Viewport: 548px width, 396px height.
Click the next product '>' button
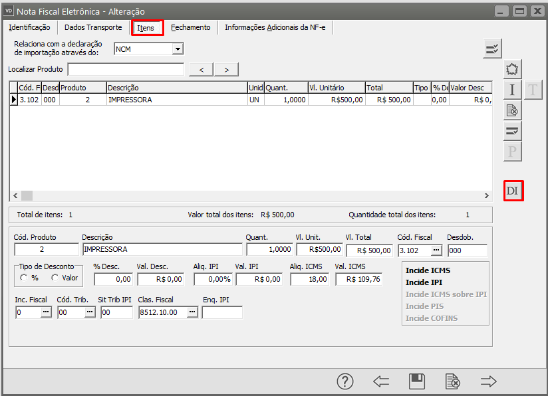coord(226,70)
